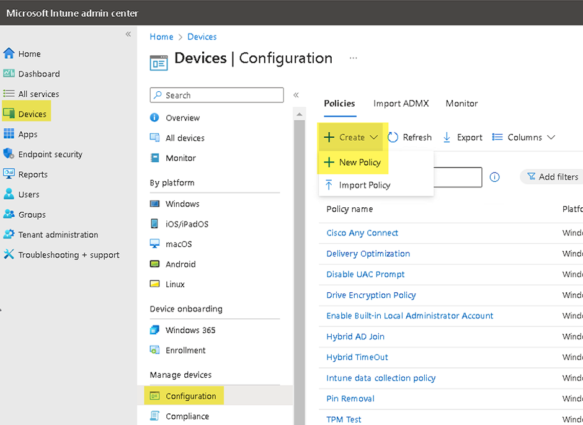Viewport: 583px width, 425px height.
Task: Click the Home icon in left navigation
Action: [x=9, y=53]
